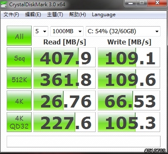This screenshot has height=154, width=168.
Task: Select 4K QD32 read result 227.6
Action: point(64,122)
